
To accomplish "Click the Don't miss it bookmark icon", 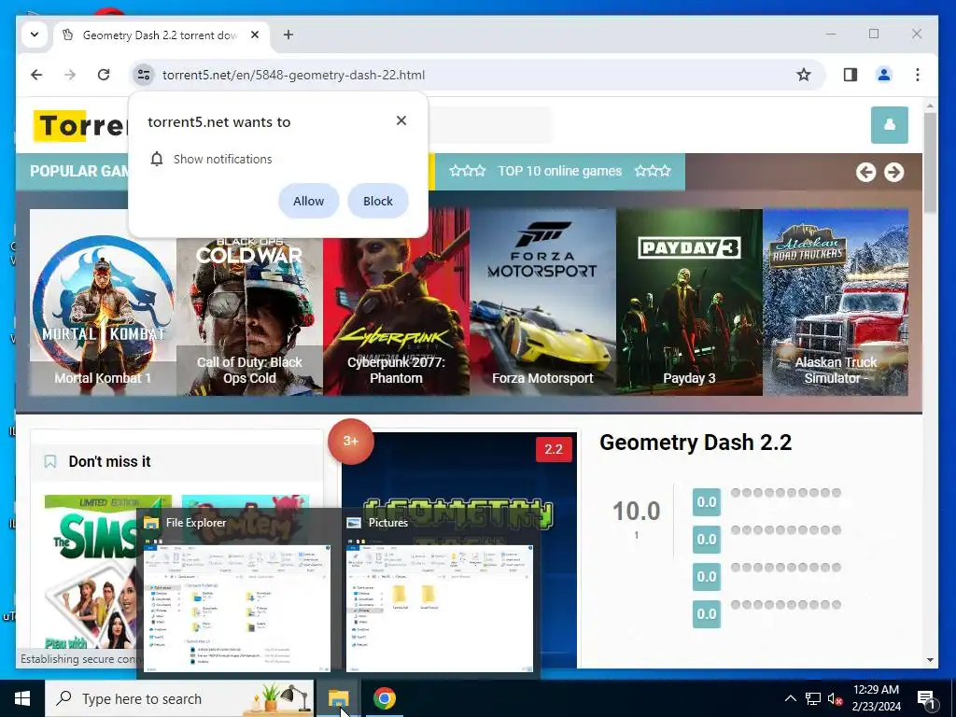I will click(50, 461).
